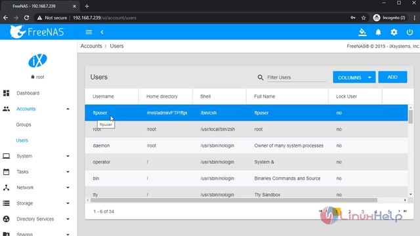Open the alerts bell icon
The width and height of the screenshot is (420, 236).
tap(378, 32)
